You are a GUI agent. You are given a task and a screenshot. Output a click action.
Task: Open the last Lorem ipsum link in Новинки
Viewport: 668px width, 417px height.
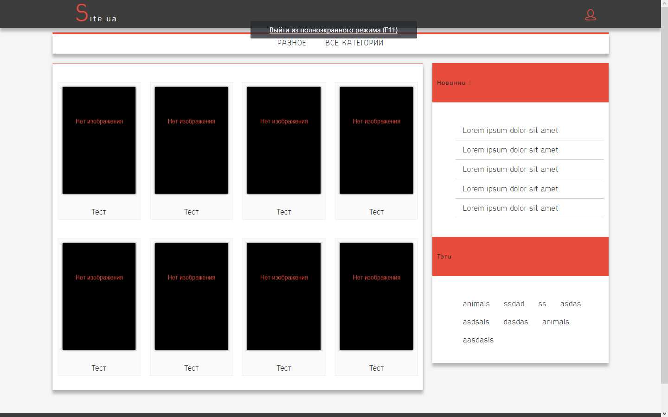(510, 208)
